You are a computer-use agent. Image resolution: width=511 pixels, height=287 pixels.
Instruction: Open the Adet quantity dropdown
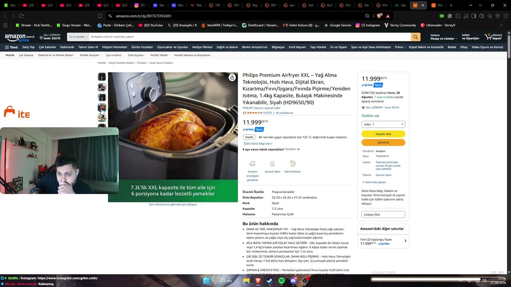383,124
